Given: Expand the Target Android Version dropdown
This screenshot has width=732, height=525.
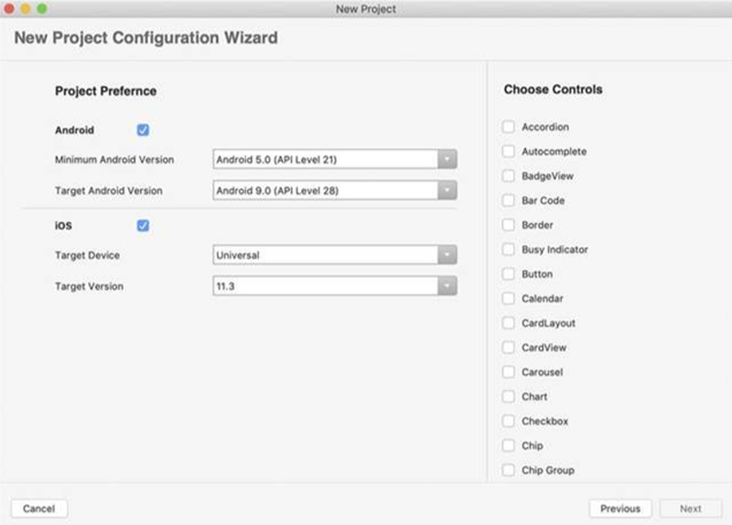Looking at the screenshot, I should point(334,191).
